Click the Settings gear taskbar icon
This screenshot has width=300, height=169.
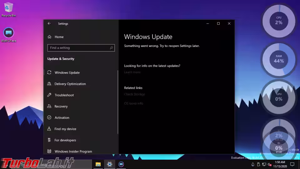(110, 164)
